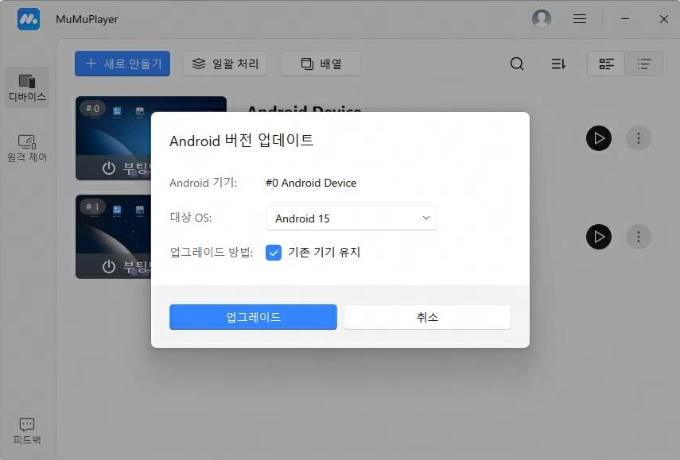Viewport: 680px width, 460px height.
Task: Switch to 원격 제어 in the sidebar
Action: tap(27, 149)
